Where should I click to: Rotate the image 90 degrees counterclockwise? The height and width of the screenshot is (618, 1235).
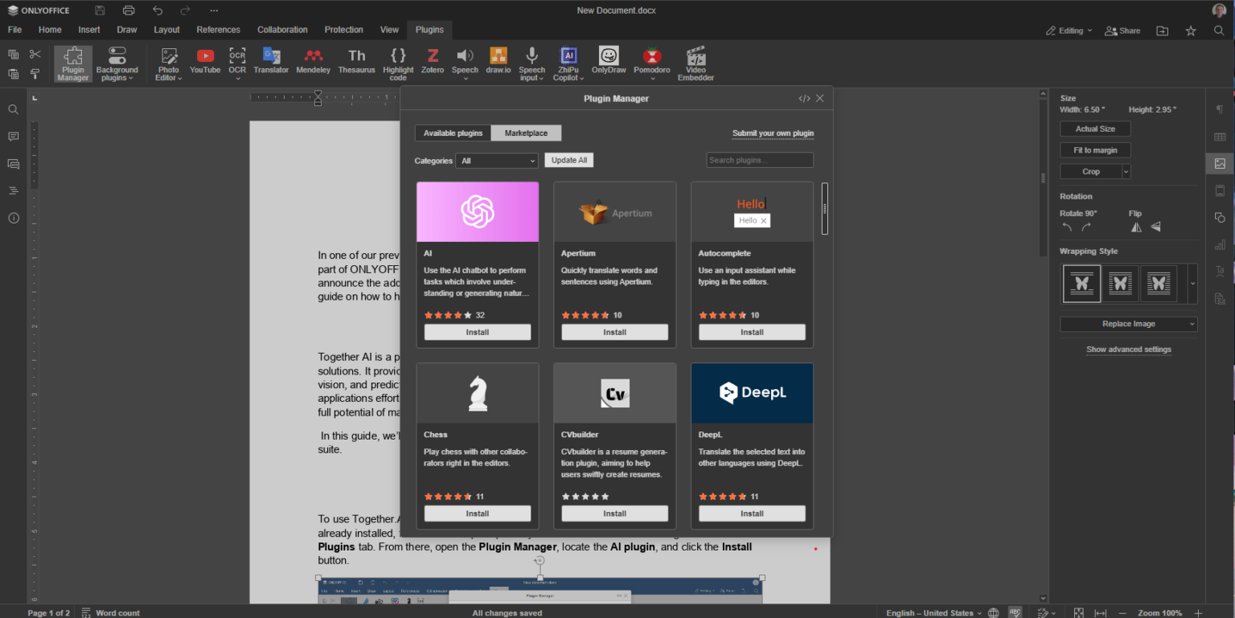1068,227
